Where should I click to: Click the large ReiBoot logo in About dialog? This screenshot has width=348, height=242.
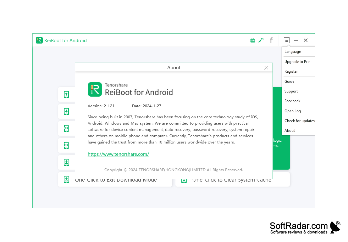(95, 89)
